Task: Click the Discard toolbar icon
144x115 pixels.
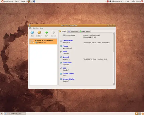Action: coord(53,32)
